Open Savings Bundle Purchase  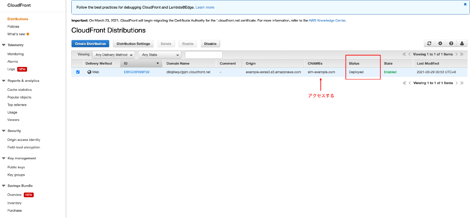tap(14, 211)
